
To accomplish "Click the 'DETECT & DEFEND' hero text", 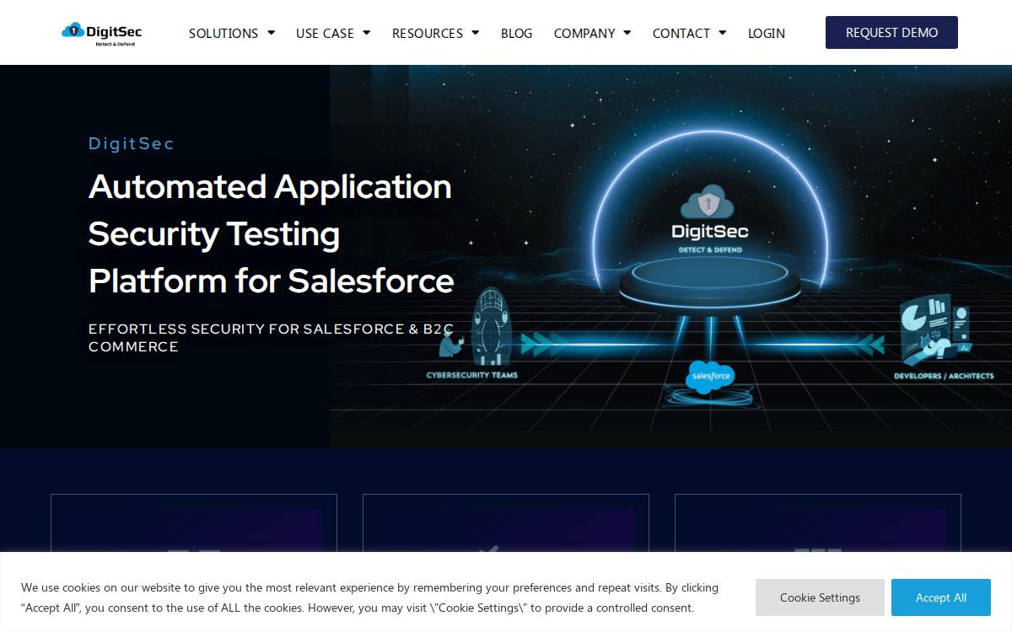I will [x=710, y=250].
